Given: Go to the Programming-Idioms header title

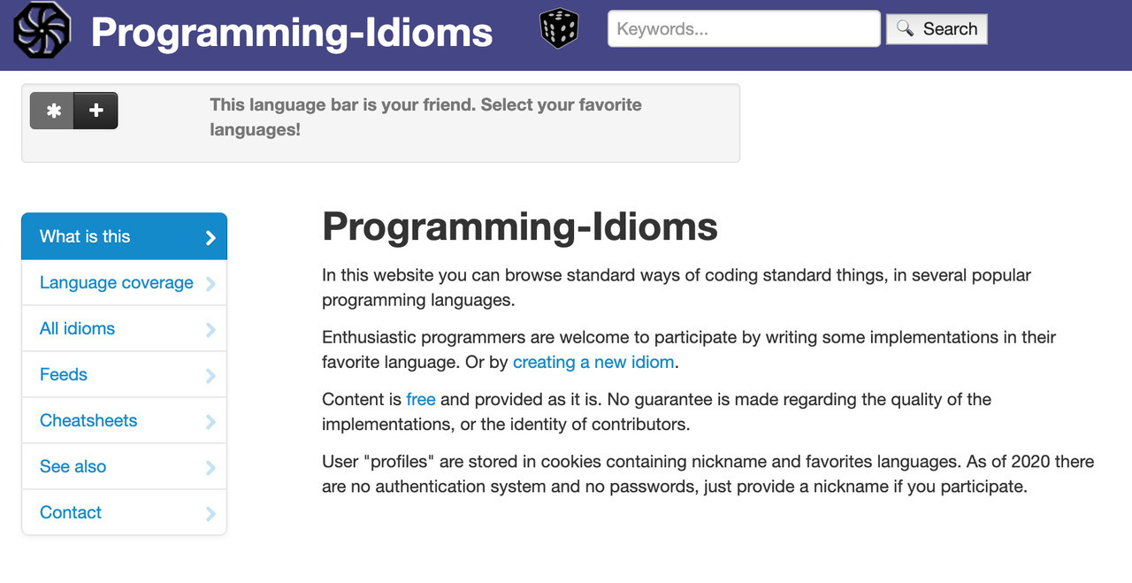Looking at the screenshot, I should (292, 32).
